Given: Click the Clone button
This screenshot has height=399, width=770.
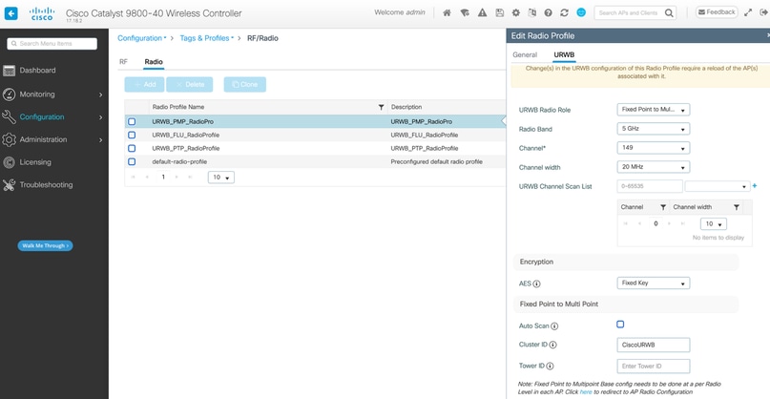Looking at the screenshot, I should 245,85.
